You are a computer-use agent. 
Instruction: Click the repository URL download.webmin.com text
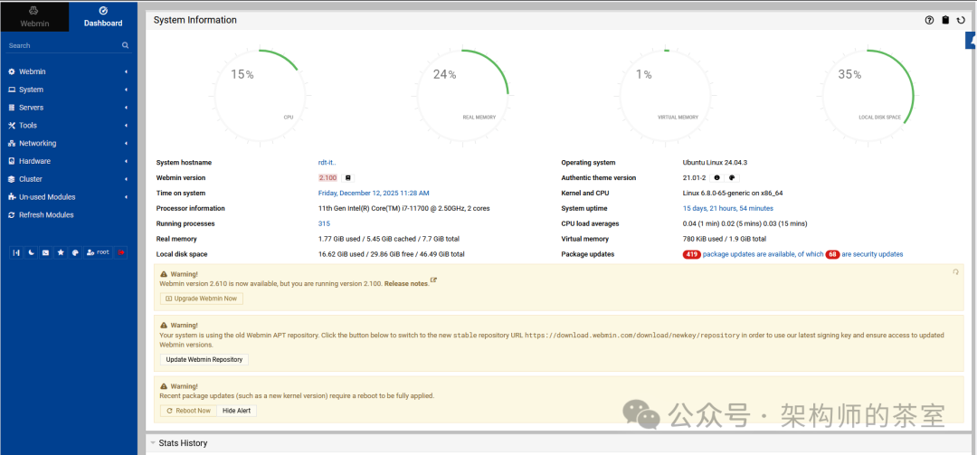[632, 336]
